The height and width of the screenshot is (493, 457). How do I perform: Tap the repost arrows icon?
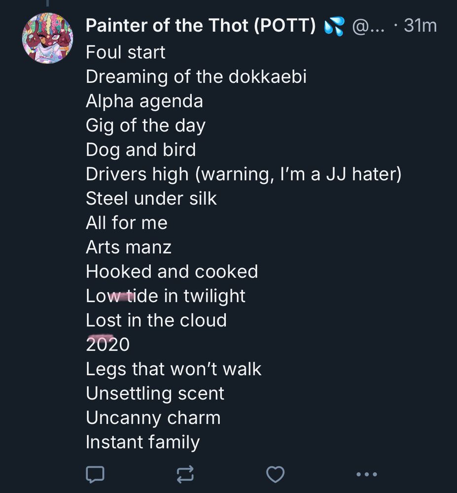(x=185, y=474)
